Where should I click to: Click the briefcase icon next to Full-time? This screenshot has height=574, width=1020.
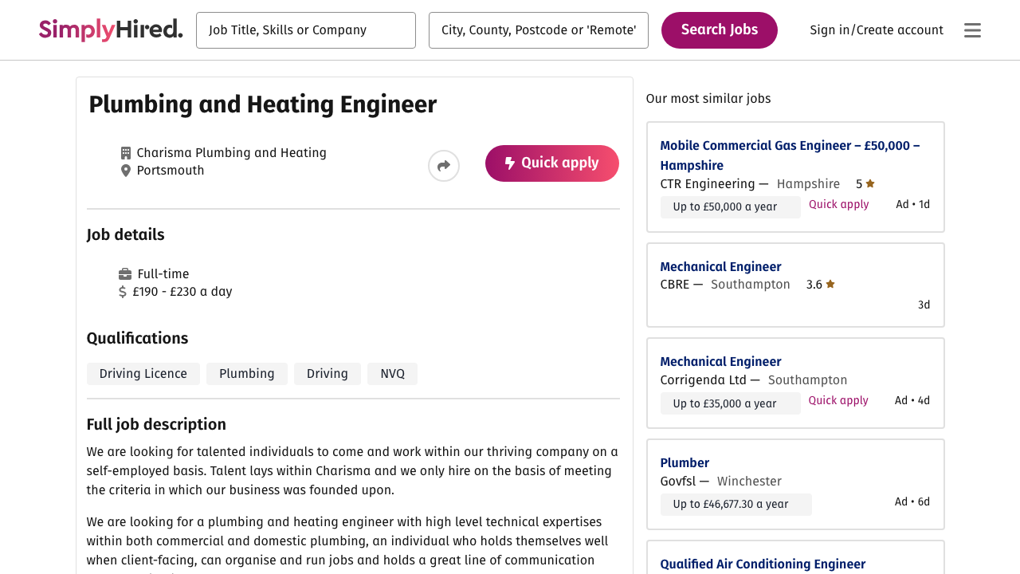click(124, 273)
